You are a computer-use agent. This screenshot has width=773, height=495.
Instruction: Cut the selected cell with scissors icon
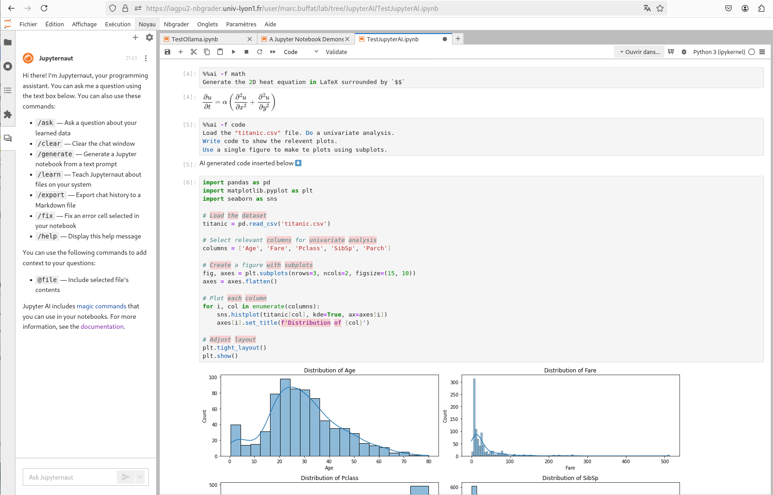[194, 52]
